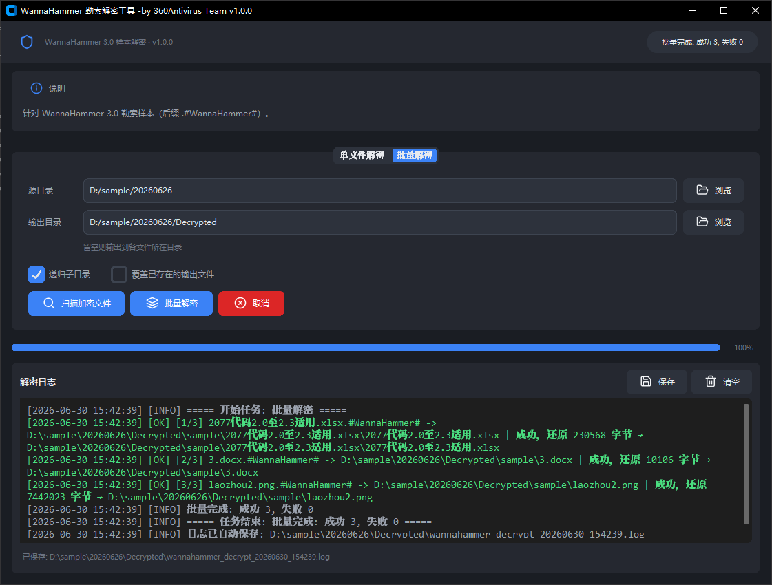Click folder icon on source directory browse button
The width and height of the screenshot is (772, 585).
[702, 190]
